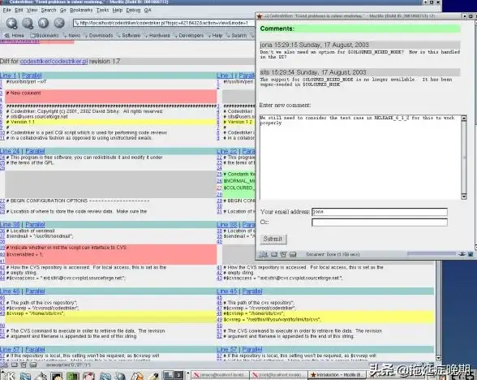Expand the Search bookmark folder
Image resolution: width=477 pixels, height=380 pixels.
[x=237, y=36]
